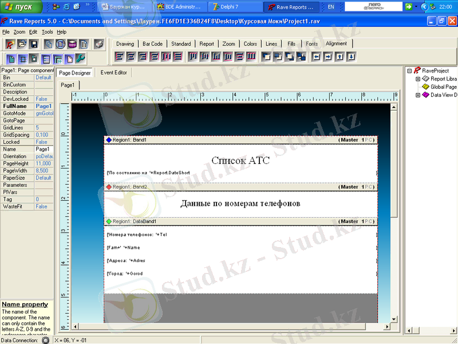The height and width of the screenshot is (344, 458).
Task: Tap selection left with left arrow icon
Action: tap(317, 56)
